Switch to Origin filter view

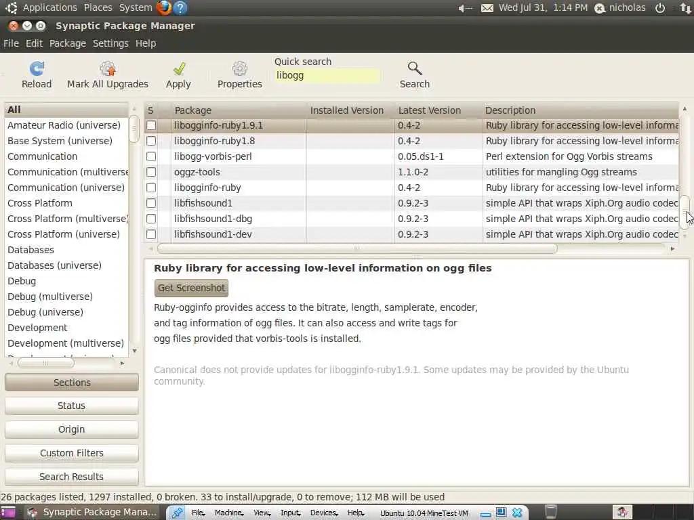[x=72, y=429]
